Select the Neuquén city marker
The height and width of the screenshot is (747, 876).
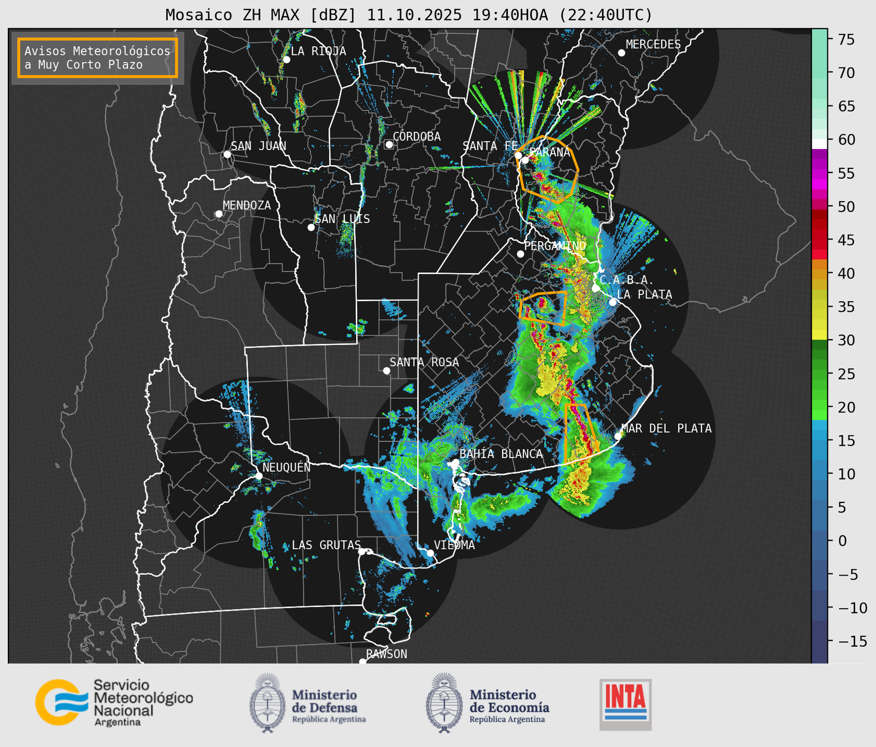pos(259,476)
